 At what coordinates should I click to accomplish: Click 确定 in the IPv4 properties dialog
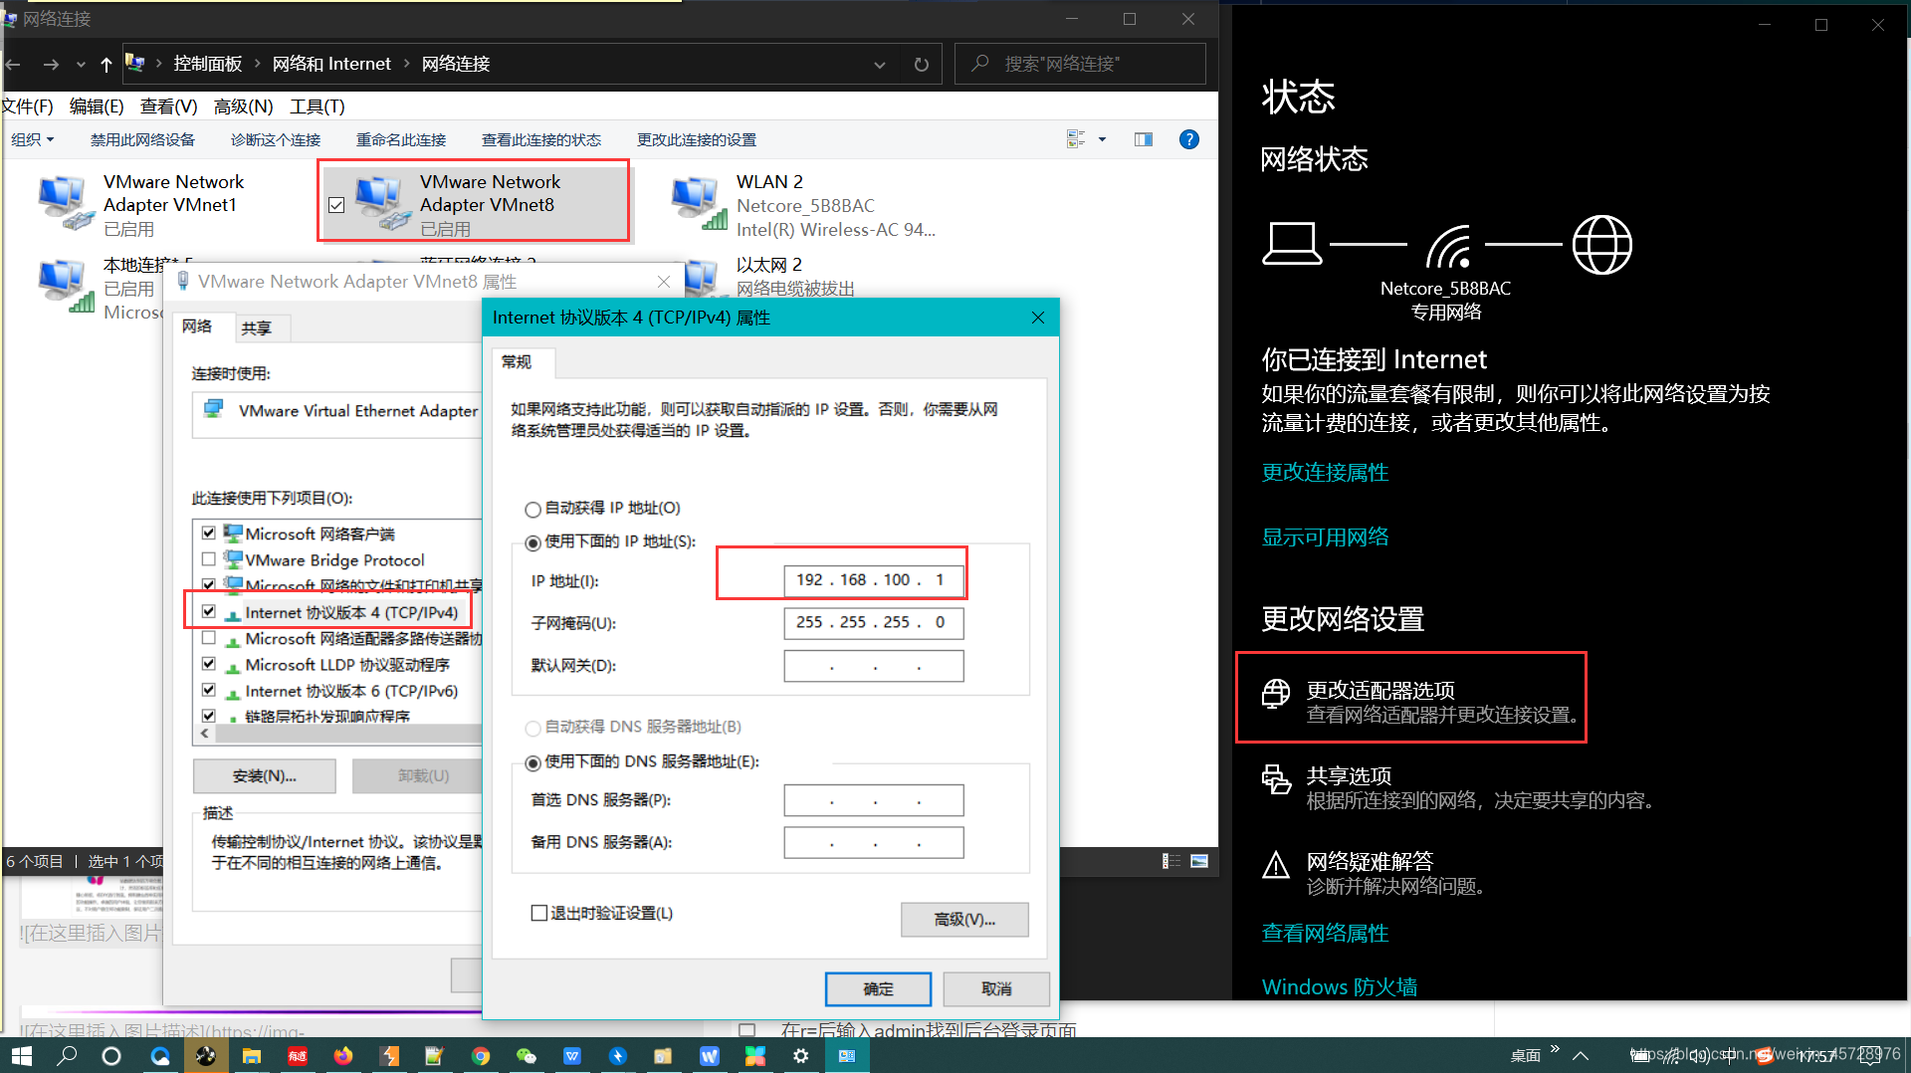(x=878, y=988)
